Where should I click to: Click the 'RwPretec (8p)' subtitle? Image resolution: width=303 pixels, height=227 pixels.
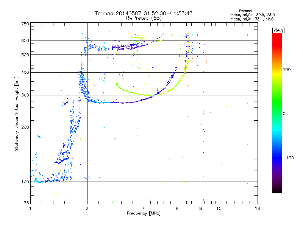coord(144,18)
